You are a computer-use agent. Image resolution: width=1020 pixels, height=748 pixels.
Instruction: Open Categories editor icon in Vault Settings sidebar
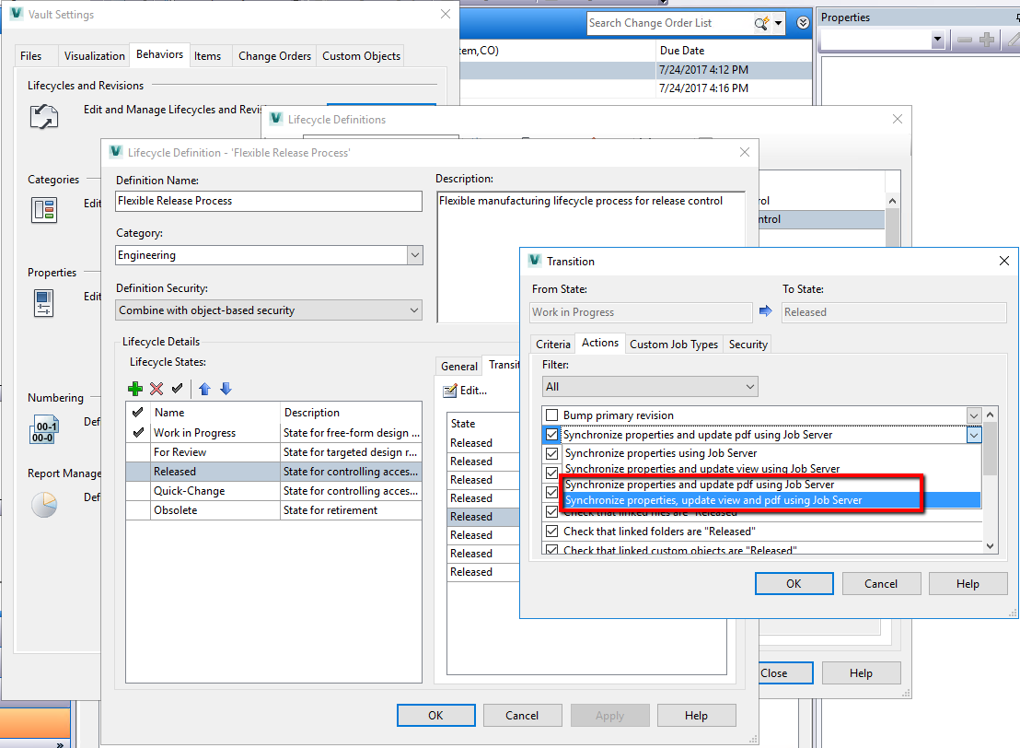click(43, 210)
